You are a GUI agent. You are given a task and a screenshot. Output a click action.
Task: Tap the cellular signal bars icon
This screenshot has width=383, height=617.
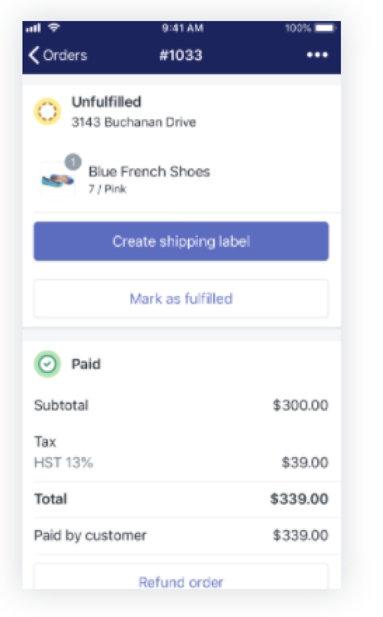[33, 28]
